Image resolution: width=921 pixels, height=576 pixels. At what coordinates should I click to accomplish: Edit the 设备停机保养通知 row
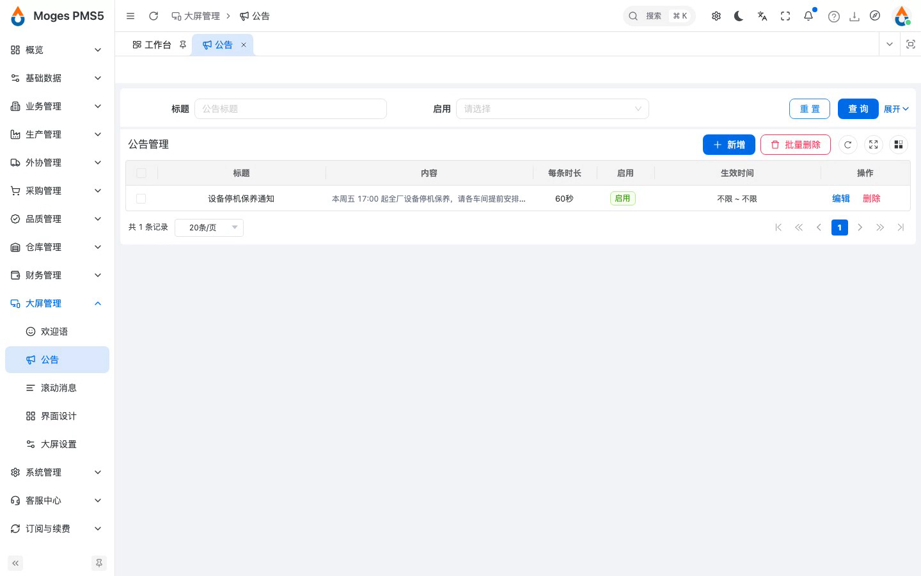coord(841,198)
